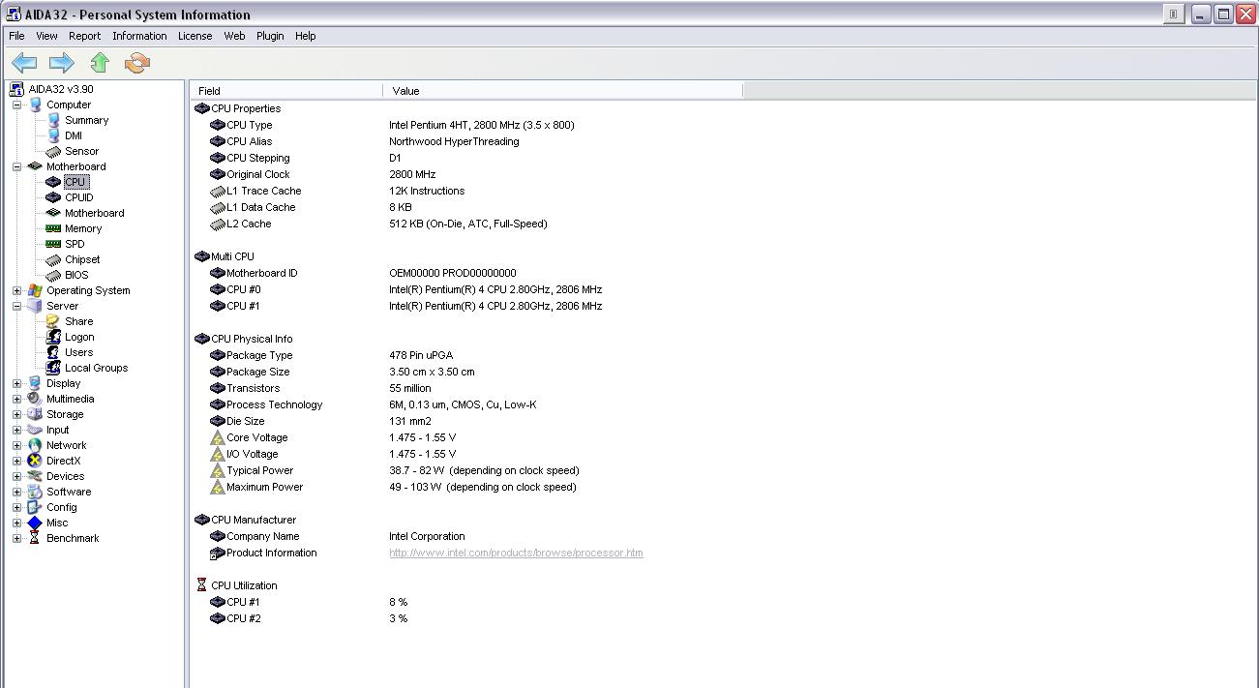Collapse the Server tree node
The image size is (1259, 688).
pos(16,306)
